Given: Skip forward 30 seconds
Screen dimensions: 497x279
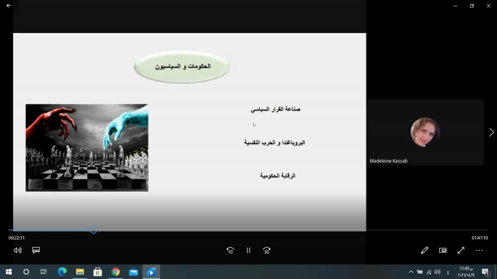Looking at the screenshot, I should pyautogui.click(x=266, y=250).
